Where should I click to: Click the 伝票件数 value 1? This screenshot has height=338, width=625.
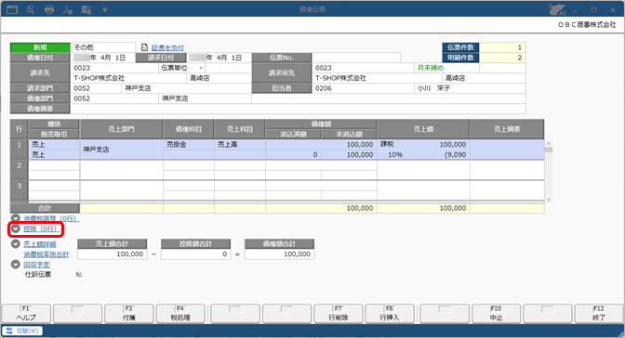coord(502,47)
